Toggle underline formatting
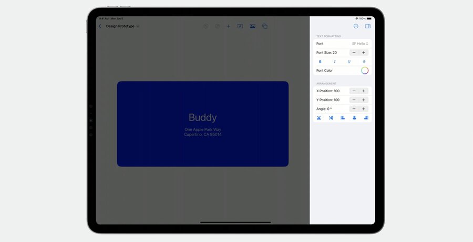Screen dimensions: 473x242 [x=349, y=62]
